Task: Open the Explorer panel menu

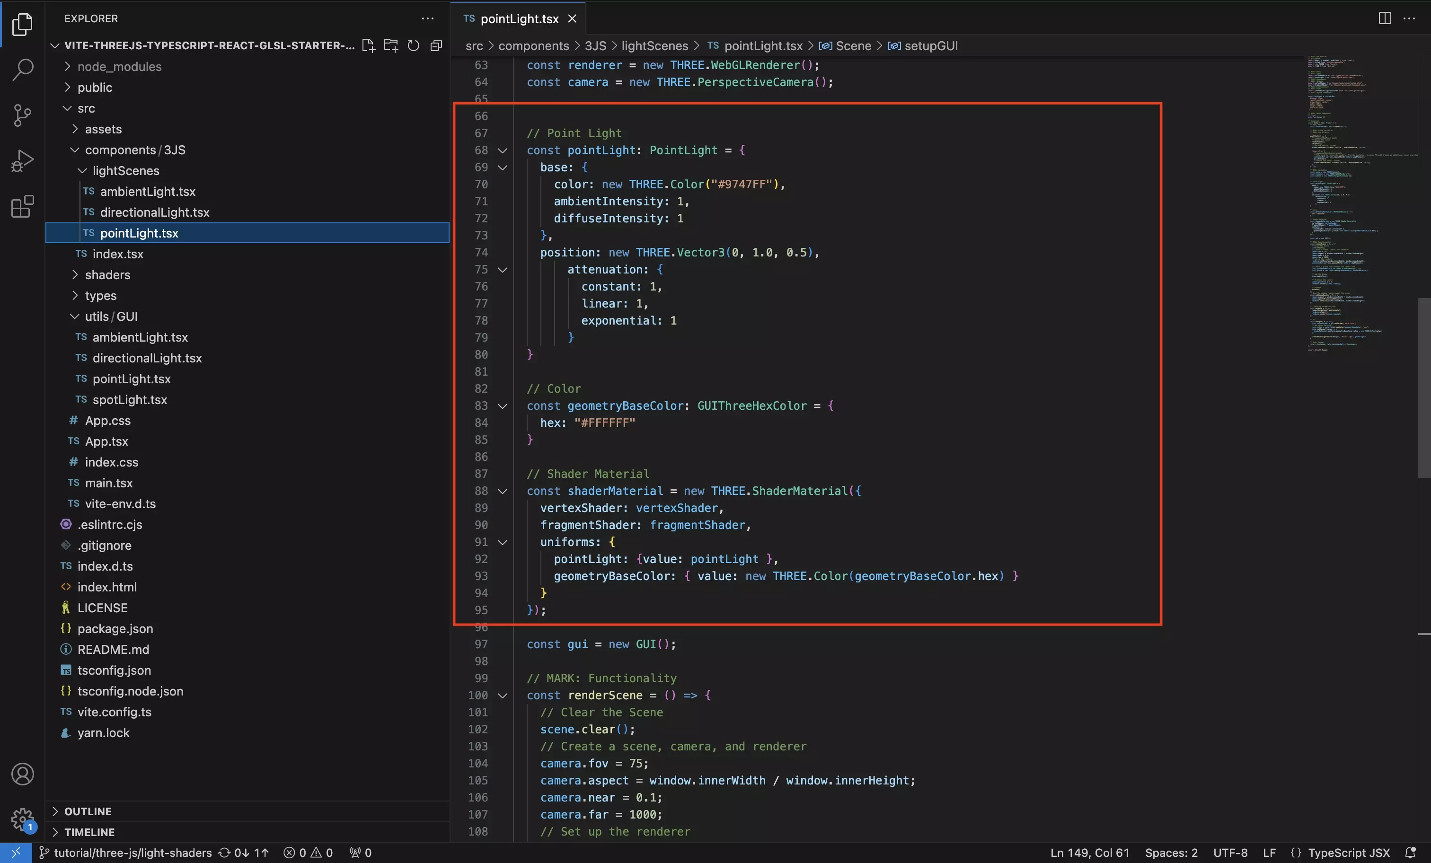Action: coord(427,18)
